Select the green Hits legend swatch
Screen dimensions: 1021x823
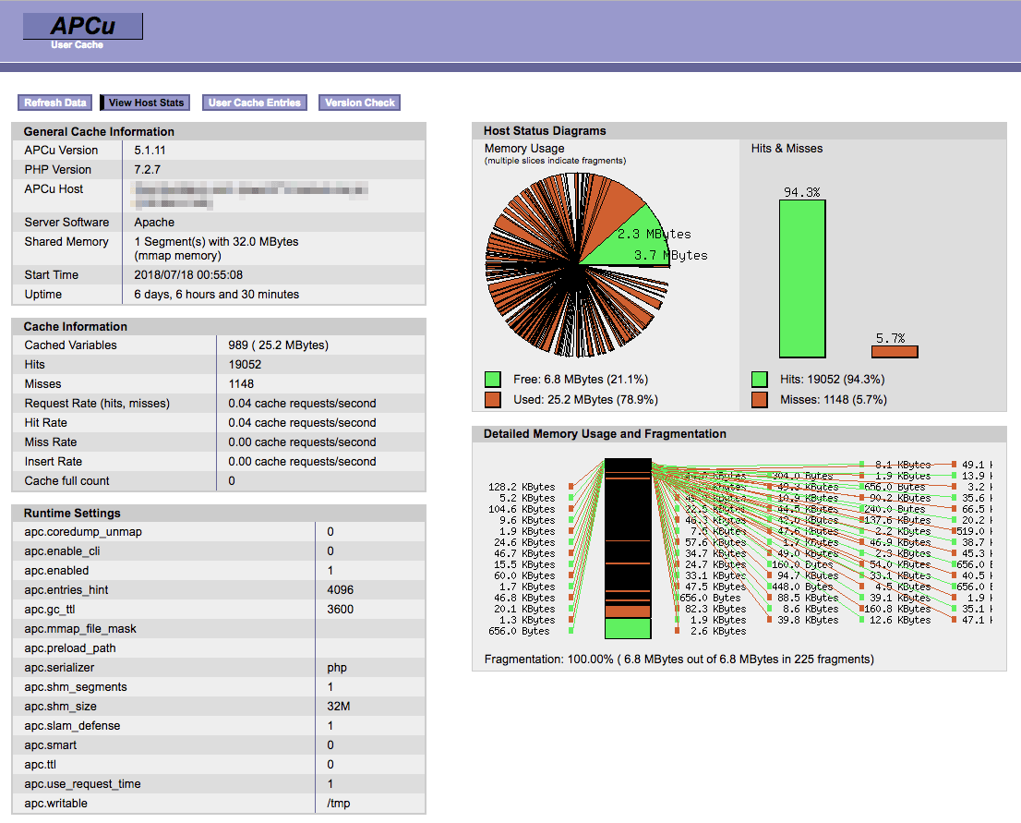[x=760, y=380]
